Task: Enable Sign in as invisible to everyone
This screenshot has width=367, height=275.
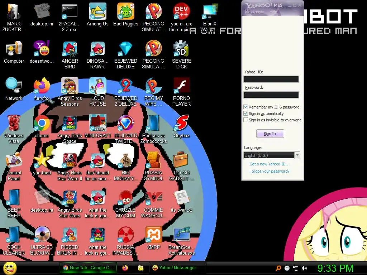Action: 246,120
